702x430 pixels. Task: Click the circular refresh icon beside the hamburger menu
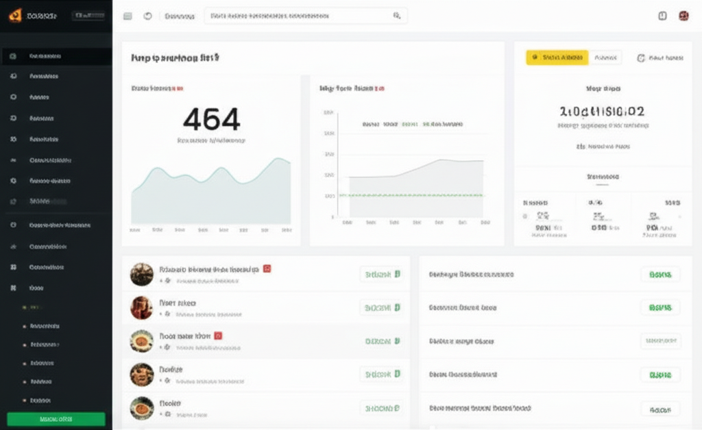click(147, 16)
